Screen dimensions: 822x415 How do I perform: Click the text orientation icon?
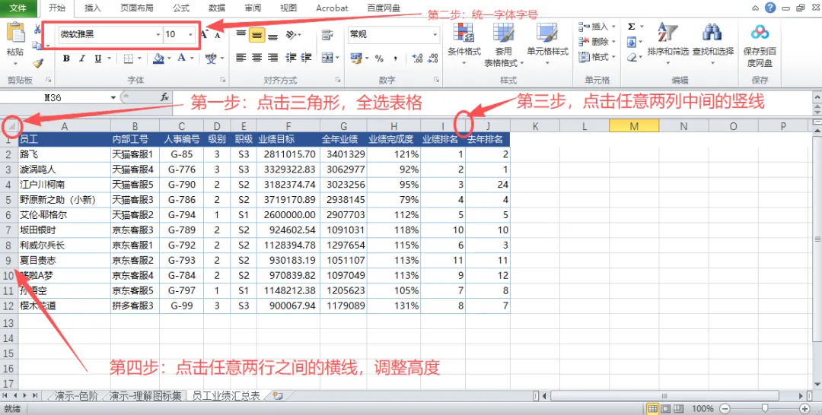[292, 34]
